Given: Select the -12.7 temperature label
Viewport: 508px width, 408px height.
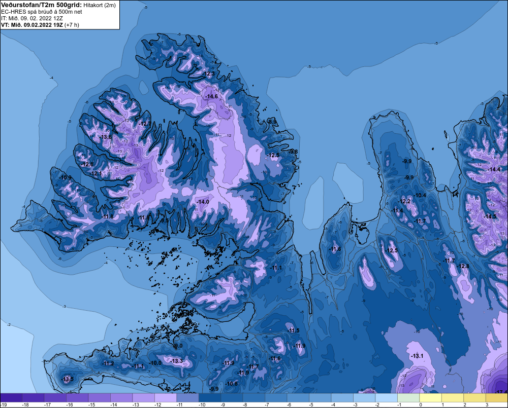Looking at the screenshot, I should [145, 124].
